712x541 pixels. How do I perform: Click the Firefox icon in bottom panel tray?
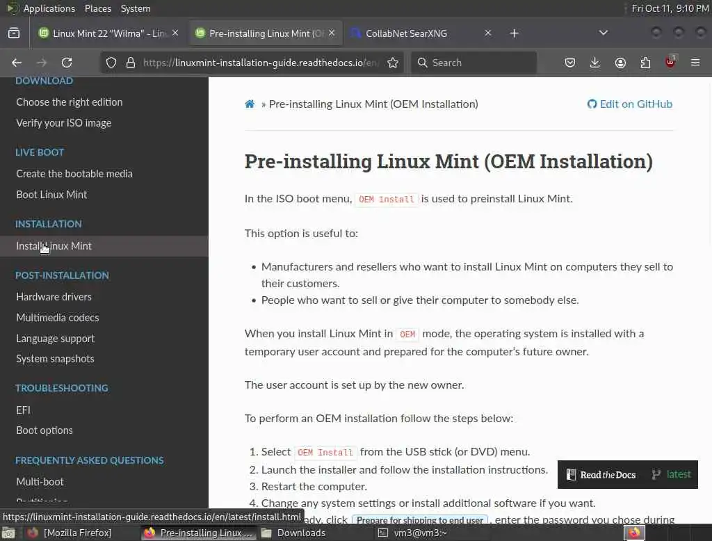click(634, 533)
